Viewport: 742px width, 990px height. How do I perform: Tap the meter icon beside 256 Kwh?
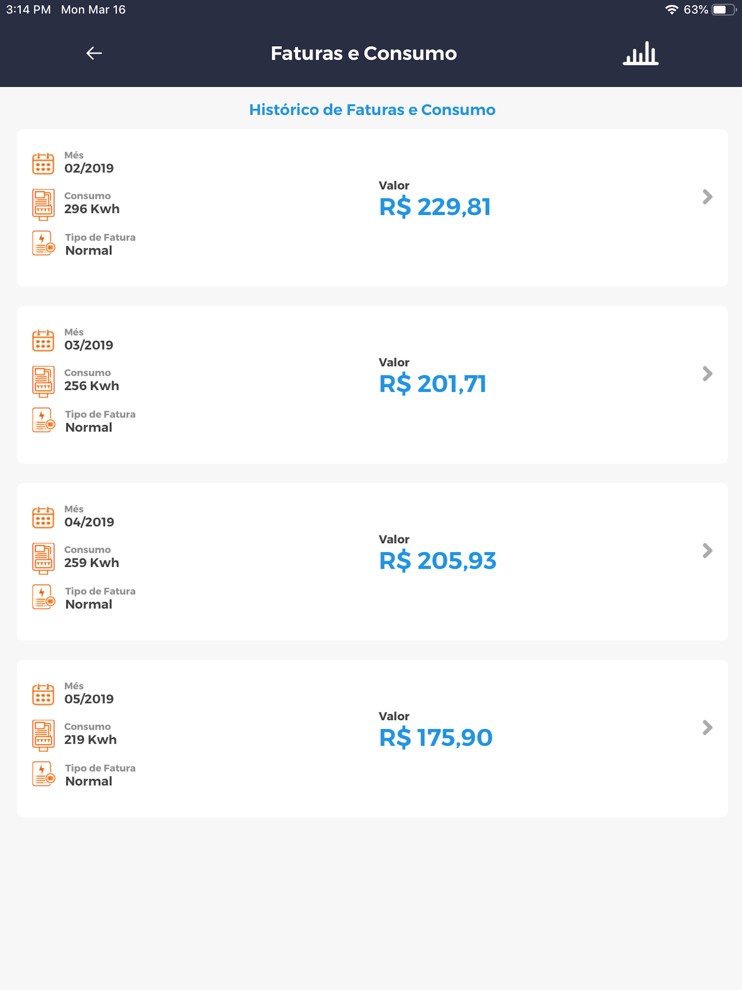(43, 381)
